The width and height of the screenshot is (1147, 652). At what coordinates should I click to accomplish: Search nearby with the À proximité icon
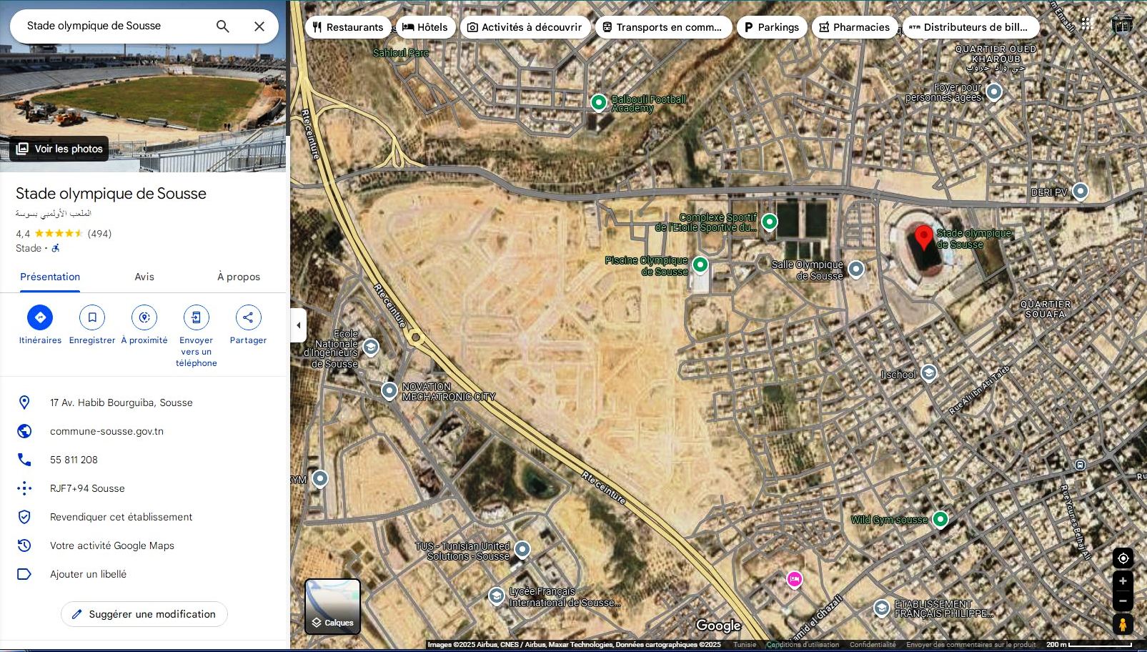point(144,317)
